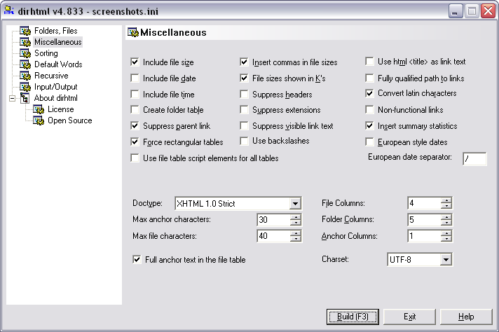Screen dimensions: 499x332
Task: Click the Recursive tree icon
Action: point(25,76)
